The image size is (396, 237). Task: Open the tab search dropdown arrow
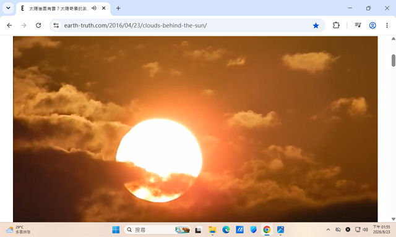(8, 8)
